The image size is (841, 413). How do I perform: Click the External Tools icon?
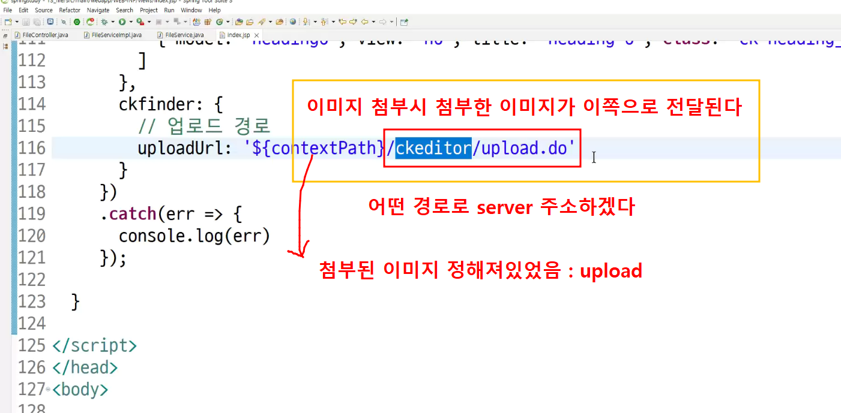[176, 22]
